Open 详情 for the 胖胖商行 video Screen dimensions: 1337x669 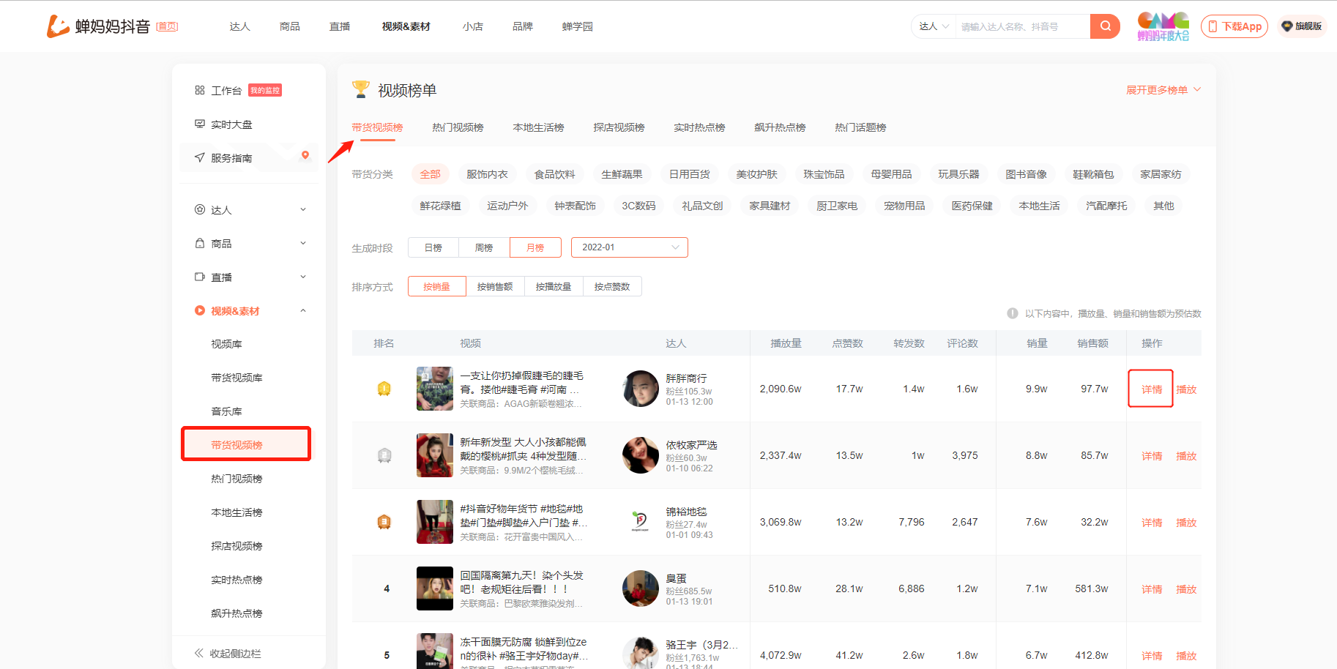pos(1152,389)
